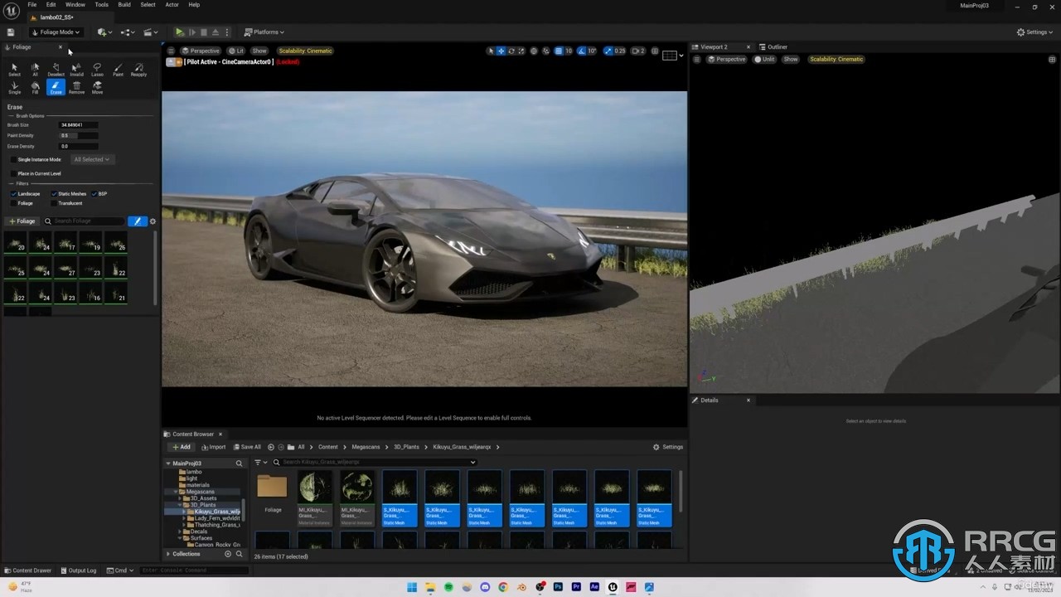Select the translate gizmo in viewport toolbar
1061x597 pixels.
[x=501, y=51]
